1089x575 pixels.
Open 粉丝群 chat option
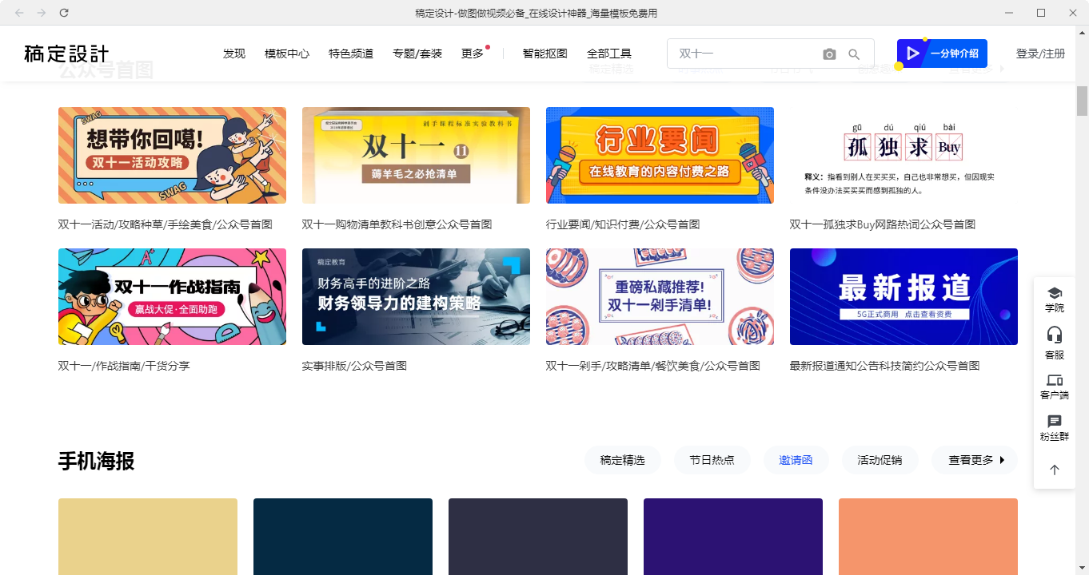point(1055,428)
